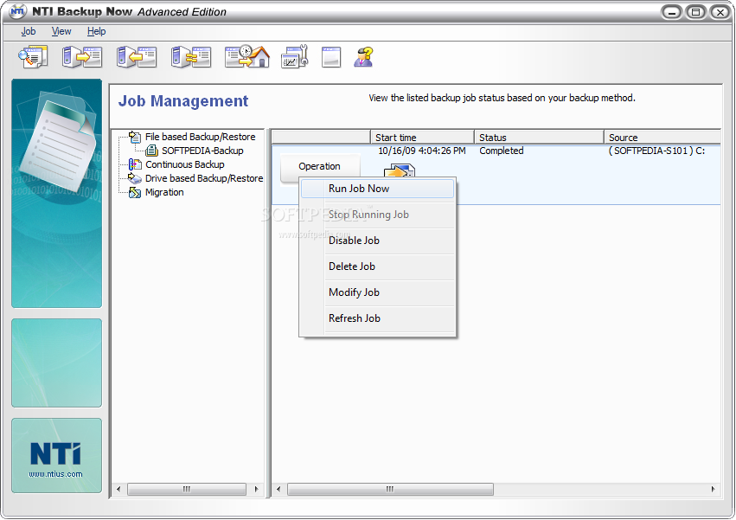The height and width of the screenshot is (520, 736).
Task: Open the www.ntius.com link
Action: click(56, 474)
